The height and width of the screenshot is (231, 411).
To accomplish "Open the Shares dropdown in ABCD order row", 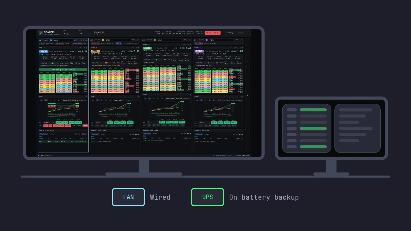I will (49, 122).
